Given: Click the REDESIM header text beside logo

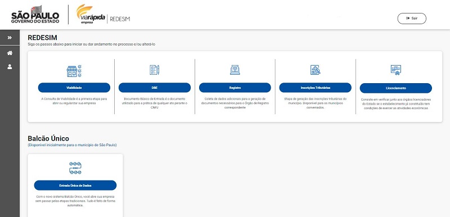Looking at the screenshot, I should pyautogui.click(x=120, y=19).
